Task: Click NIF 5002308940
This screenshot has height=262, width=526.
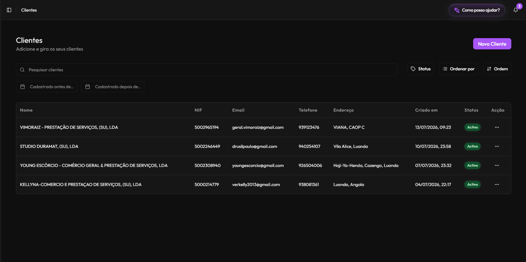Action: [208, 165]
